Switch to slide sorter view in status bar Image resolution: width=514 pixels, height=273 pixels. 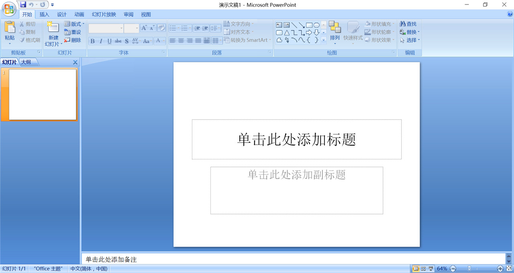[x=424, y=269]
